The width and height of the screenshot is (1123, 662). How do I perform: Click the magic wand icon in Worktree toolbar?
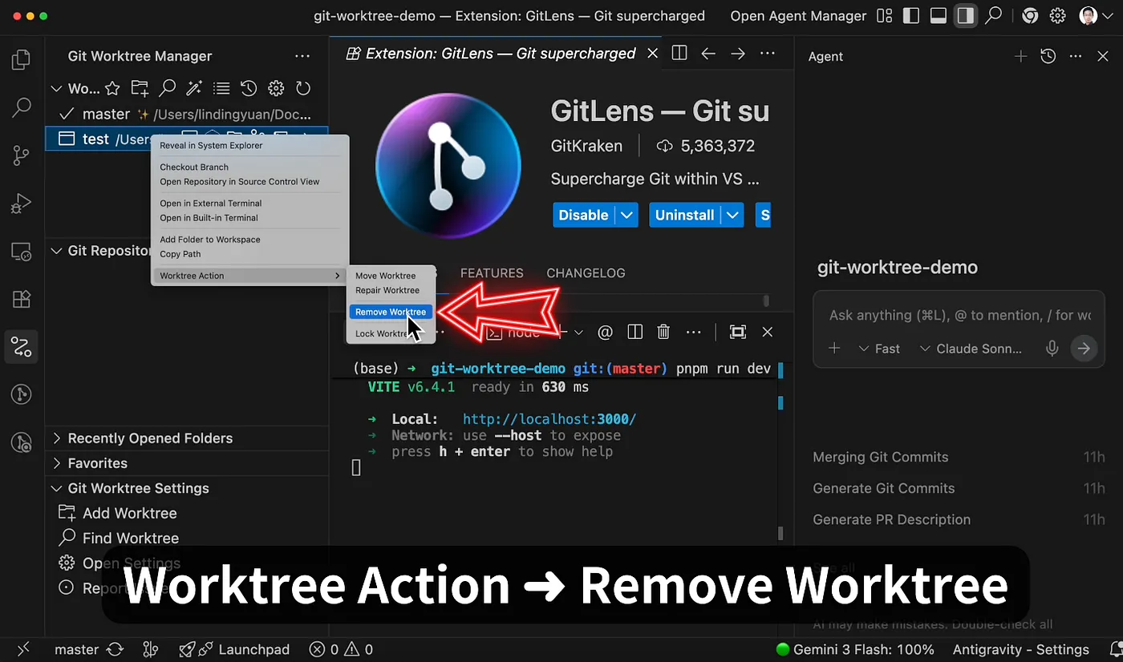coord(194,88)
